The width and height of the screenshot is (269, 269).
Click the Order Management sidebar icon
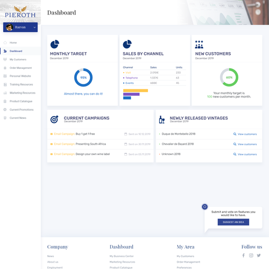(x=5, y=68)
